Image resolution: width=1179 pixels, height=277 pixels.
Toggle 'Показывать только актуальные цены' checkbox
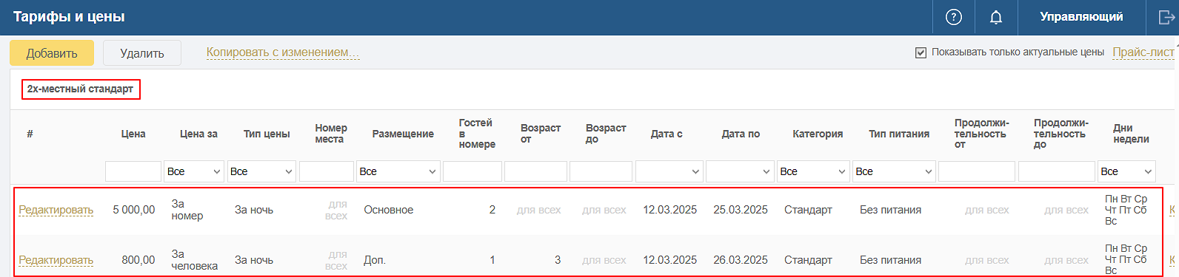pyautogui.click(x=921, y=52)
